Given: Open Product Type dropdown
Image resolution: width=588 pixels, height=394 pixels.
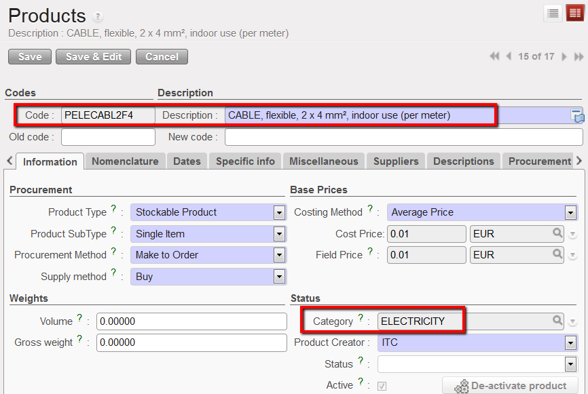Looking at the screenshot, I should click(279, 212).
